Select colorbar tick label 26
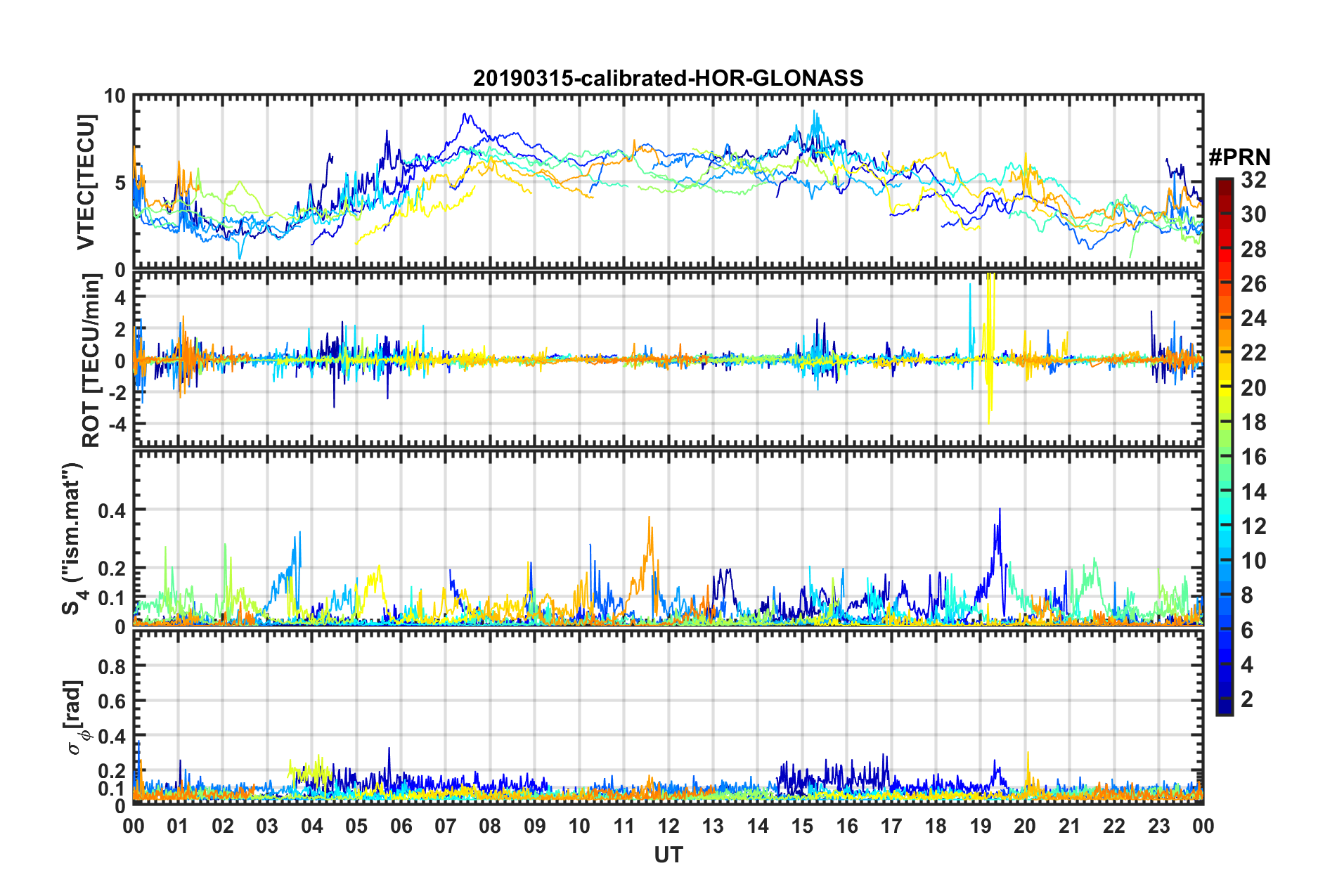Image resolution: width=1337 pixels, height=894 pixels. (x=1253, y=284)
